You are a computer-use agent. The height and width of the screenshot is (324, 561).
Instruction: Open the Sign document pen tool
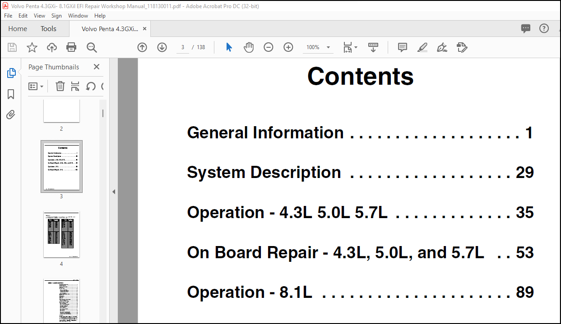(442, 47)
